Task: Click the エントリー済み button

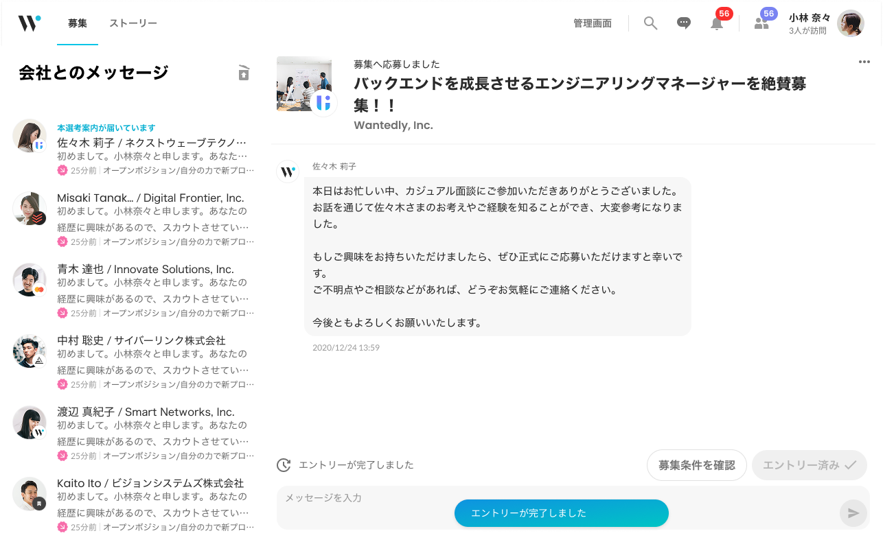Action: [x=809, y=465]
